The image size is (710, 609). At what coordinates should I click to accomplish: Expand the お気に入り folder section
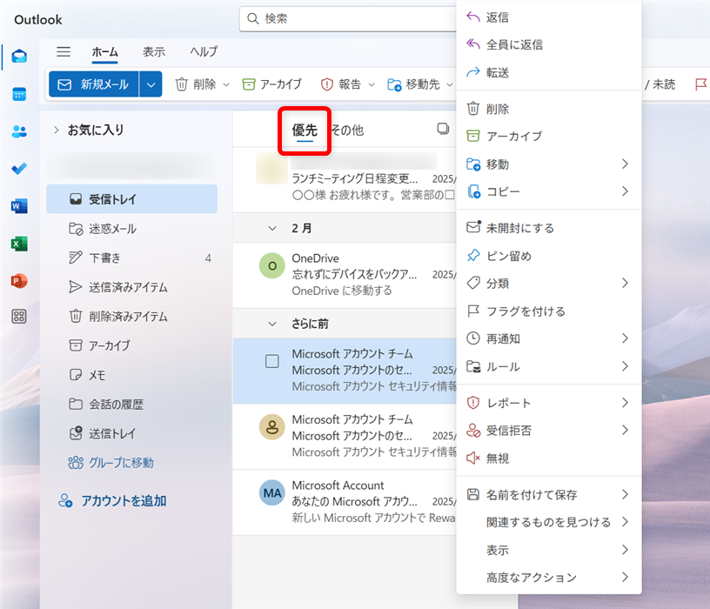click(57, 130)
